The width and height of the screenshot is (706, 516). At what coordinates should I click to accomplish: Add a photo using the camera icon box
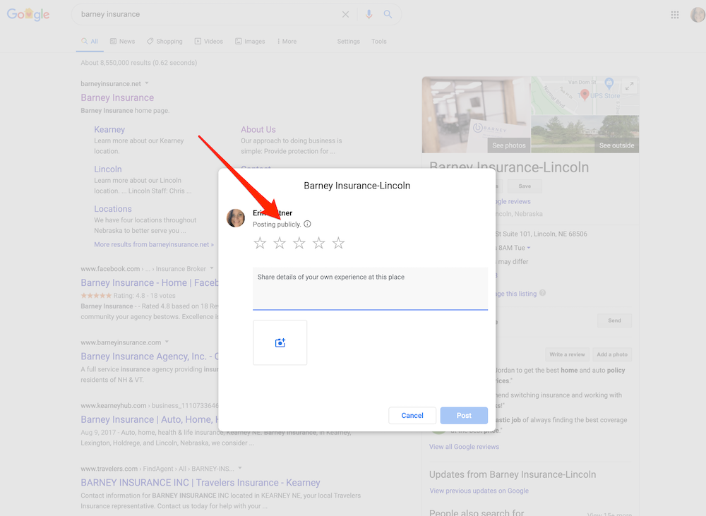pos(280,342)
